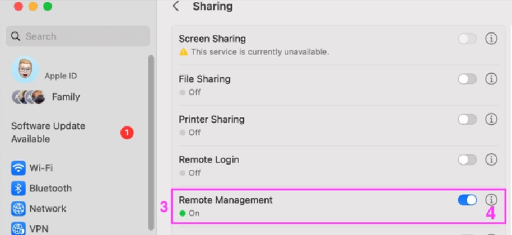Disable the Remote Management toggle
Image resolution: width=512 pixels, height=235 pixels.
[467, 200]
